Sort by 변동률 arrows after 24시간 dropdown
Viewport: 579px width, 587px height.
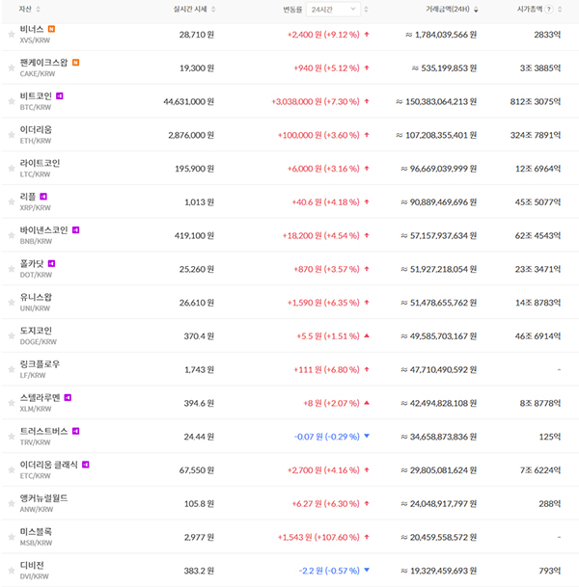click(x=366, y=10)
